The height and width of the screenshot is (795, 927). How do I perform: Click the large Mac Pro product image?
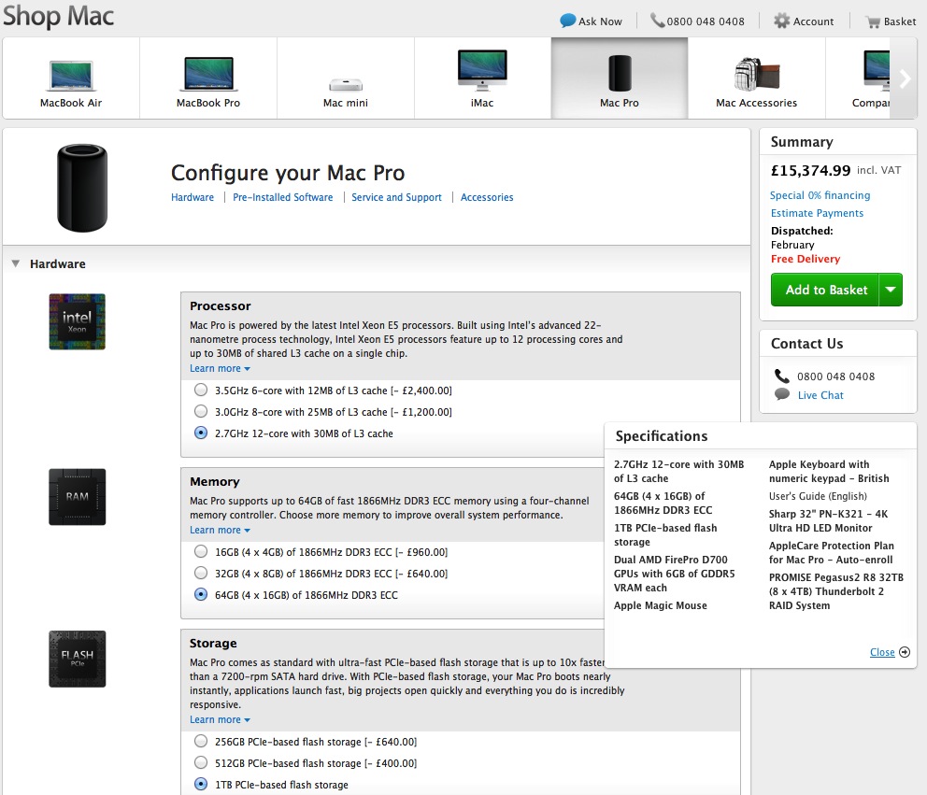click(82, 188)
